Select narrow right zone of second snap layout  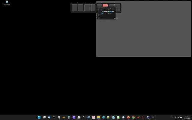[x=93, y=8]
